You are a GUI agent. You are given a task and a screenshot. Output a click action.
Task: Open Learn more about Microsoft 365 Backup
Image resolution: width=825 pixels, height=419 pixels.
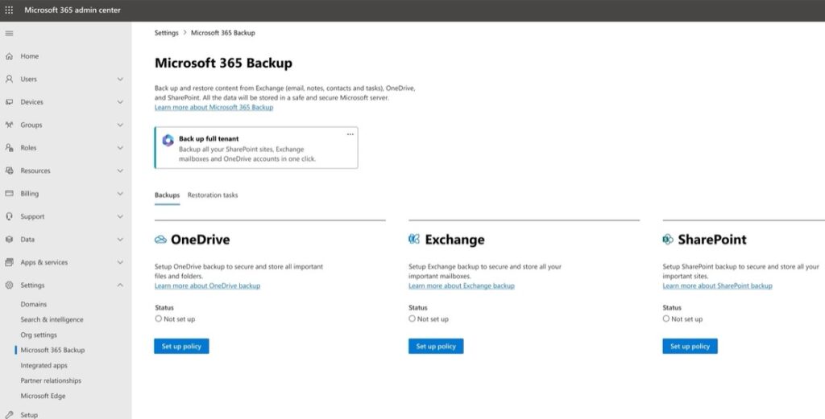coord(214,107)
